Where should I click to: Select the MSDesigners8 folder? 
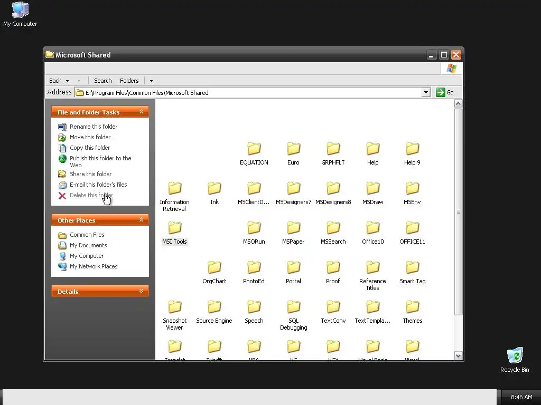(333, 193)
